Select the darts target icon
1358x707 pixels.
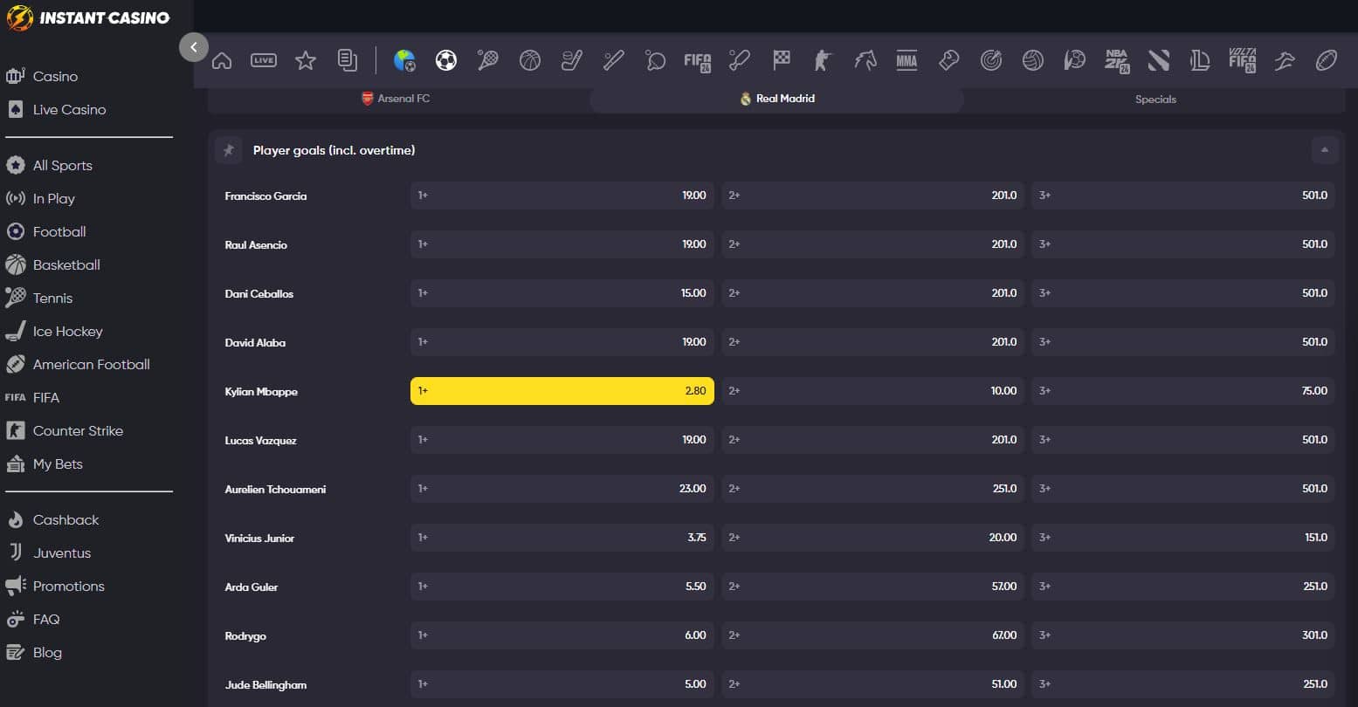pyautogui.click(x=991, y=60)
